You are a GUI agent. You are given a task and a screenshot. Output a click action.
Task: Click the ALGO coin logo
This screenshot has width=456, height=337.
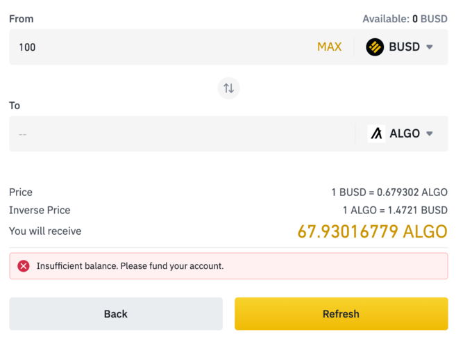pyautogui.click(x=376, y=133)
